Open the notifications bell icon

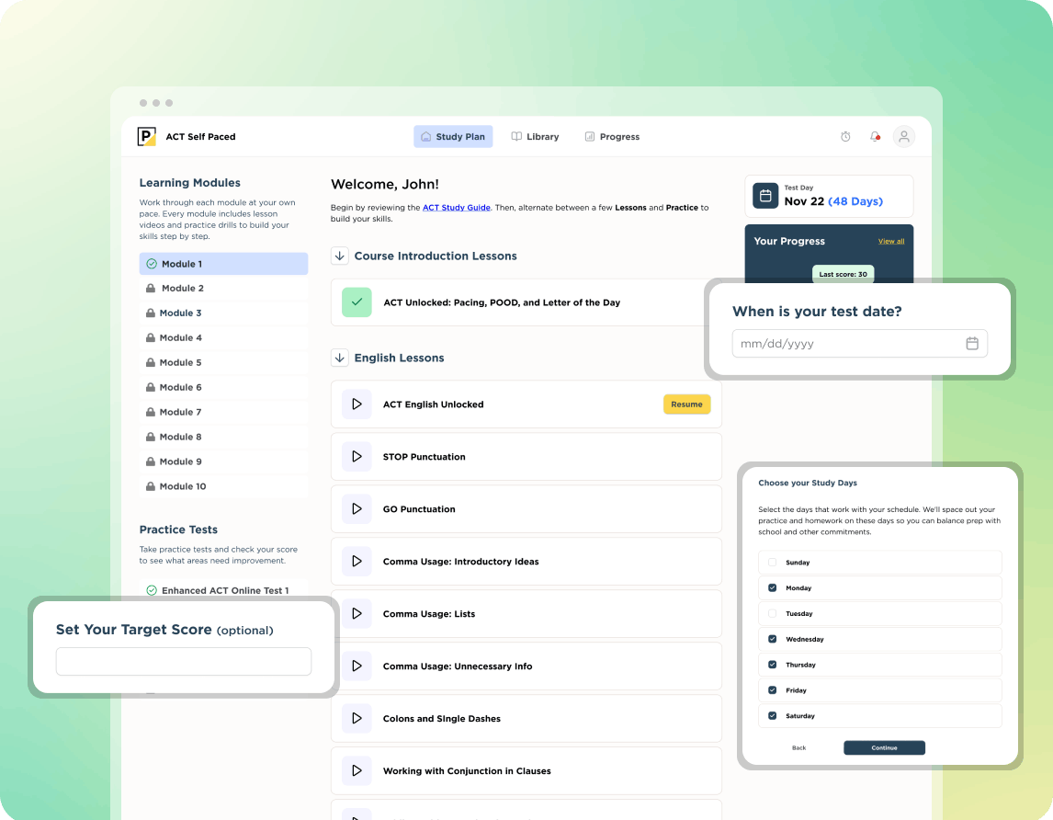tap(875, 136)
